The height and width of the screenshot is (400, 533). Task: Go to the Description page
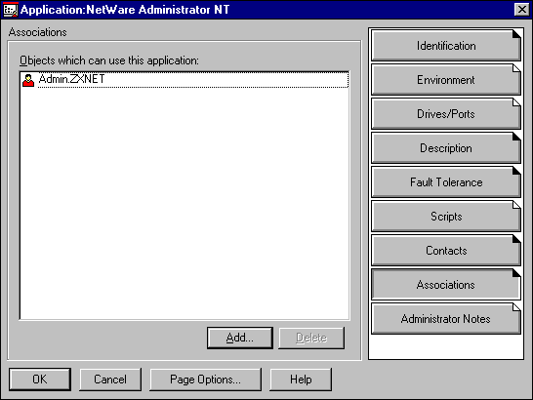click(446, 148)
